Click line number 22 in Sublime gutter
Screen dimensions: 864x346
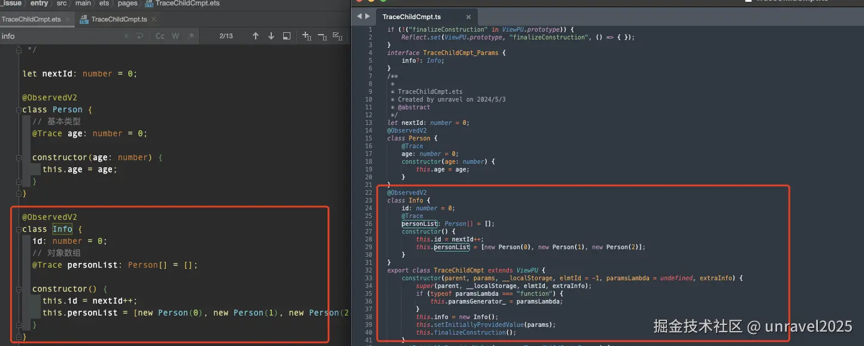369,193
